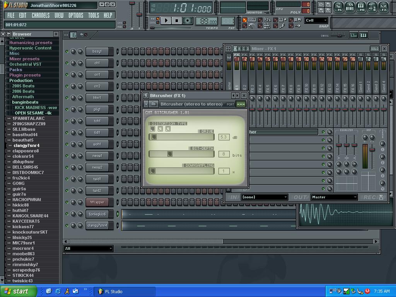Image resolution: width=396 pixels, height=297 pixels.
Task: Open 2005 Beats folder in Browser
Action: [23, 86]
